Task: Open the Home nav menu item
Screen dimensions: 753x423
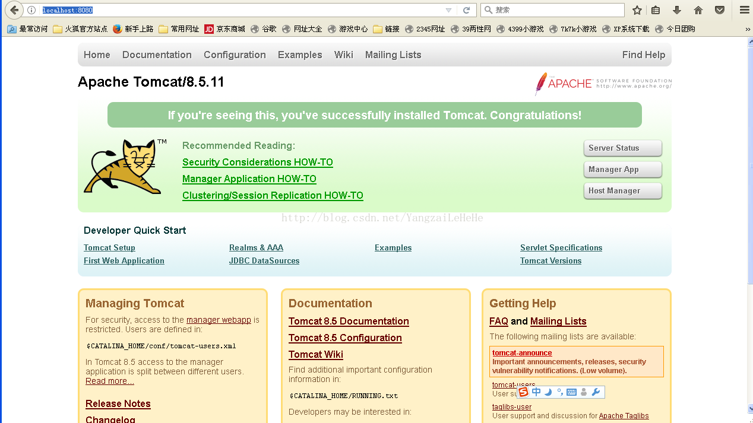Action: [x=97, y=55]
